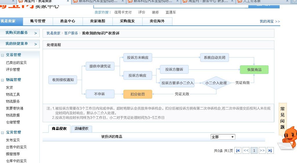The height and width of the screenshot is (163, 297).
Task: Expand 我购买的服务 side menu arrow
Action: [35, 33]
